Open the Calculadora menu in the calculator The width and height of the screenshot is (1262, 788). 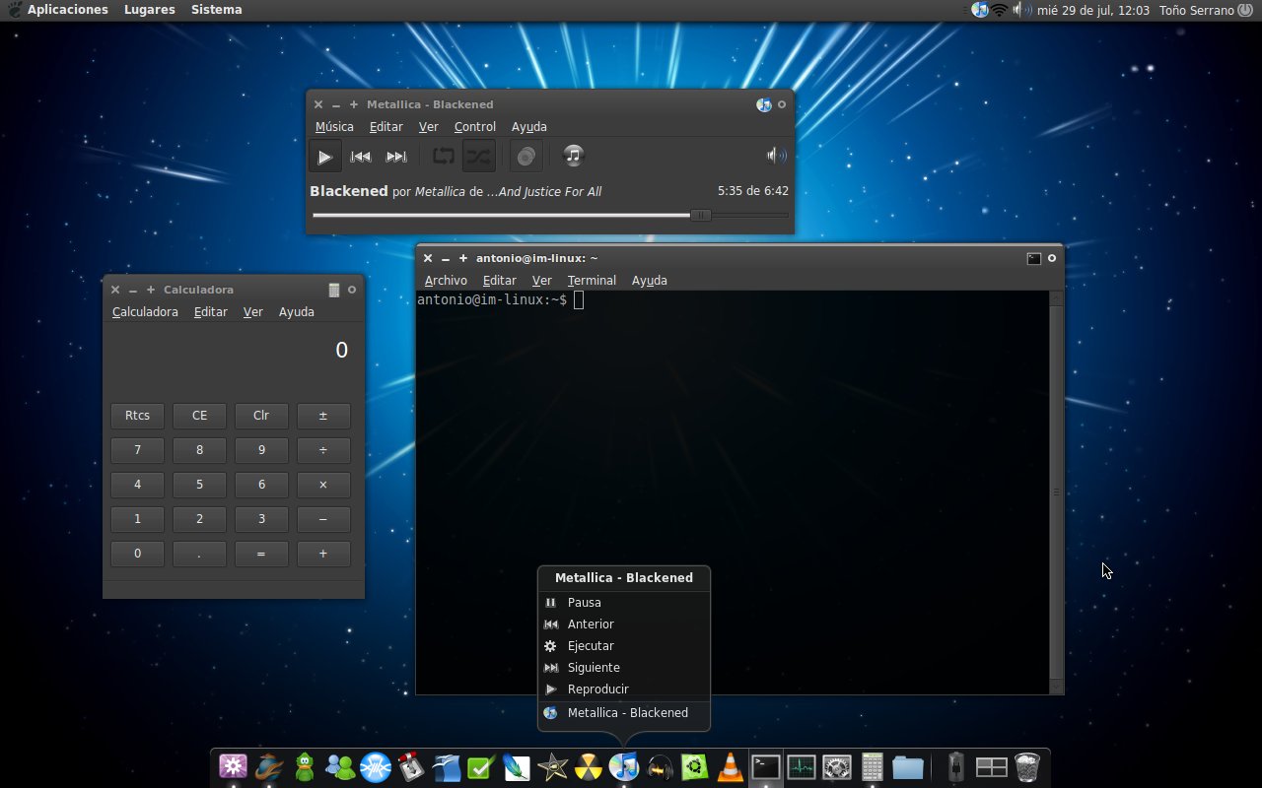[x=145, y=311]
